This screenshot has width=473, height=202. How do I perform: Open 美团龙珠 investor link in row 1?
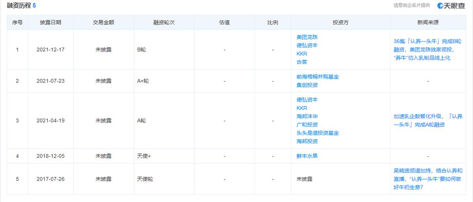point(307,37)
